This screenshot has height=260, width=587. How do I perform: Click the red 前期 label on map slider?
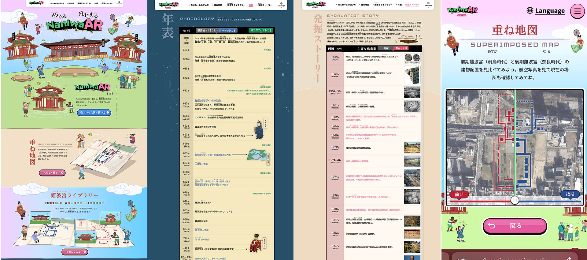click(x=459, y=194)
